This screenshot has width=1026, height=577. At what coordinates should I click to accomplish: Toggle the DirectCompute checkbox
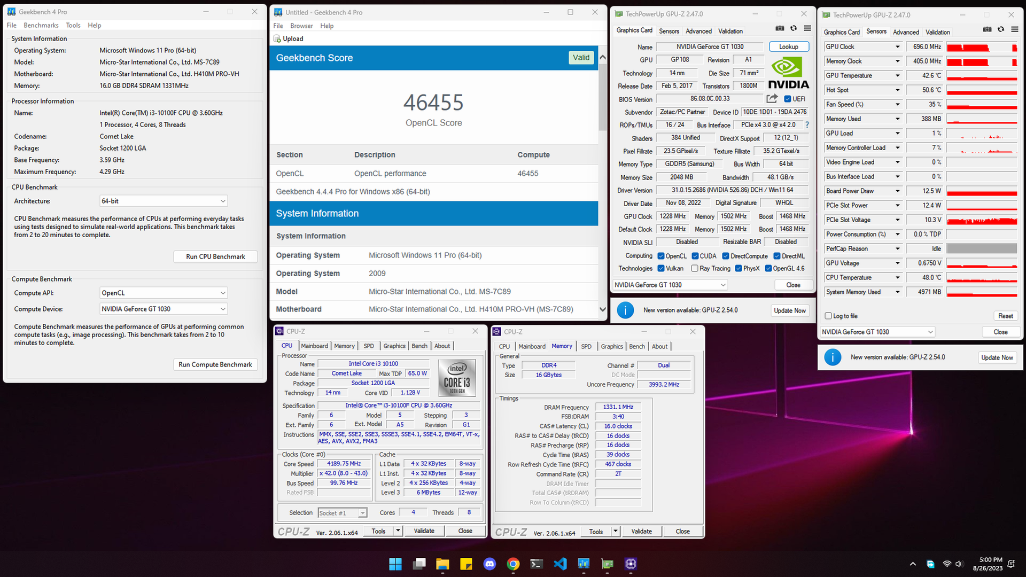point(726,256)
